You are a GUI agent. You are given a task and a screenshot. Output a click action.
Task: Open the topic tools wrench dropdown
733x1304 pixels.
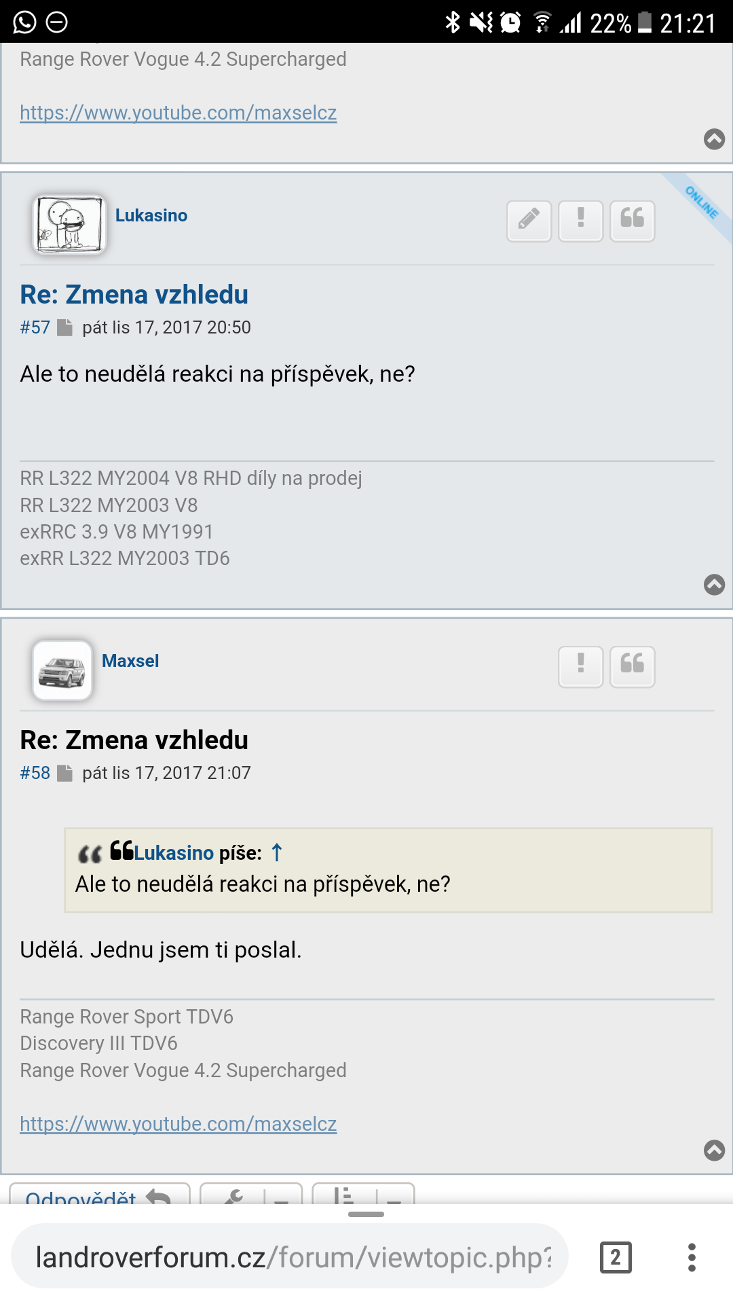point(250,1195)
